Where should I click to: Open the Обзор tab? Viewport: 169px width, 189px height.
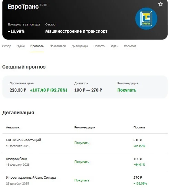(7, 46)
